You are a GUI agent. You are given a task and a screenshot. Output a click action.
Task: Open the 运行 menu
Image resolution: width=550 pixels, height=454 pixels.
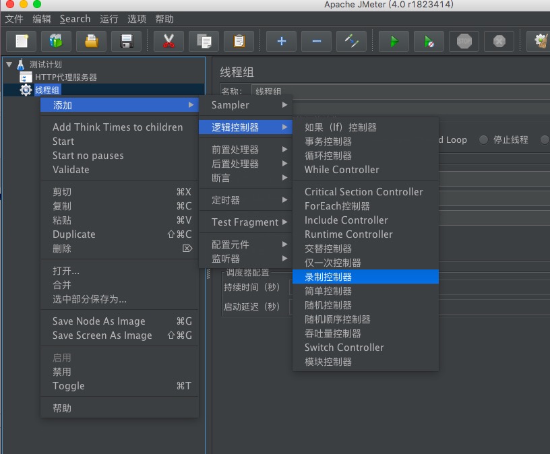tap(109, 19)
